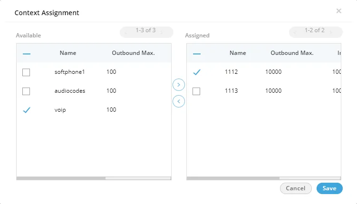The height and width of the screenshot is (204, 357).
Task: Move selected context to Assigned list
Action: (179, 85)
